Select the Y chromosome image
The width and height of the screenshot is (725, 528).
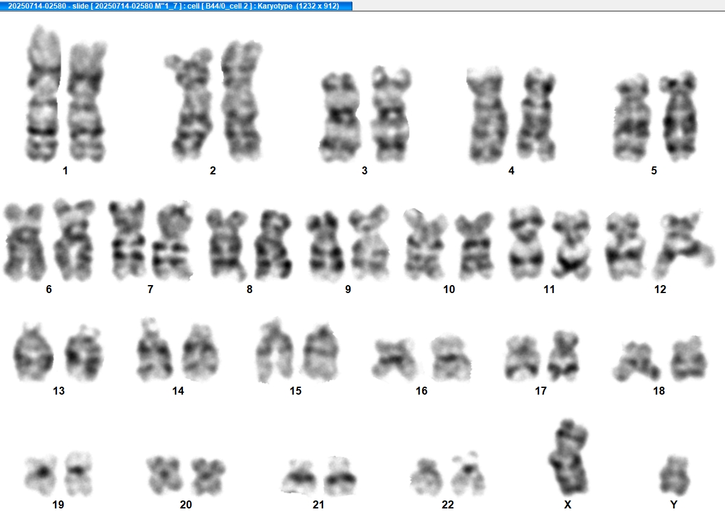point(674,475)
